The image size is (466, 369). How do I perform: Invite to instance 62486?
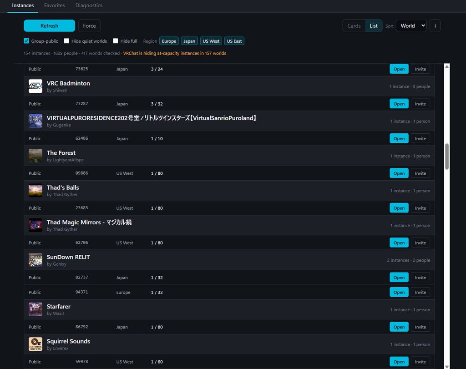420,138
